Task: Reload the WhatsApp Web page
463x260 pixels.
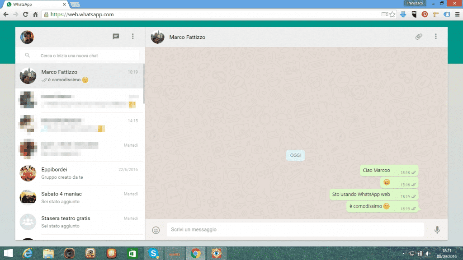Action: pos(26,14)
